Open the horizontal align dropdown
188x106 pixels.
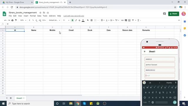pyautogui.click(x=103, y=20)
